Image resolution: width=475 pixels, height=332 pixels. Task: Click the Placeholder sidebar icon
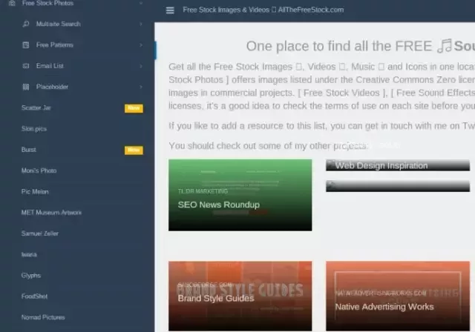click(27, 87)
